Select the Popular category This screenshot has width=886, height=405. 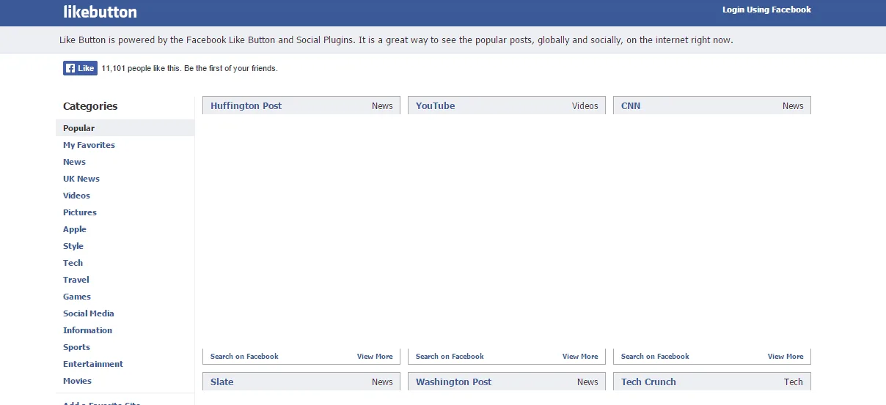point(78,128)
